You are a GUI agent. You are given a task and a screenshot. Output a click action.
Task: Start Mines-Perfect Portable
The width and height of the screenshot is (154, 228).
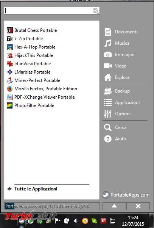[33, 80]
